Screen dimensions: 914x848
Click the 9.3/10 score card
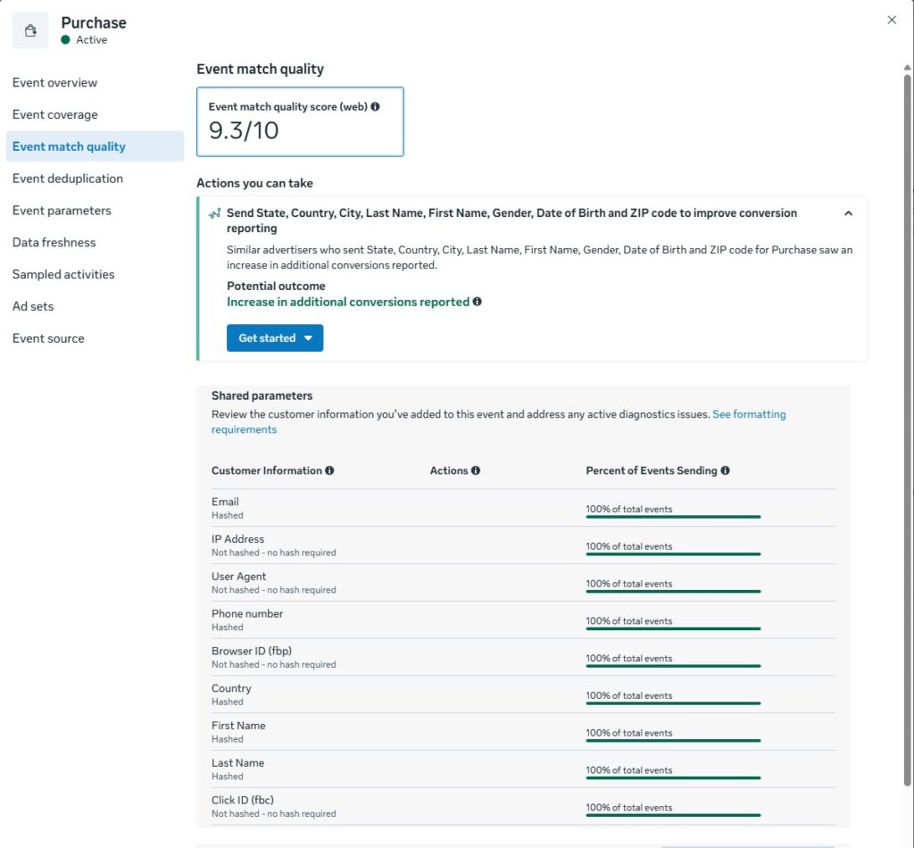point(300,121)
